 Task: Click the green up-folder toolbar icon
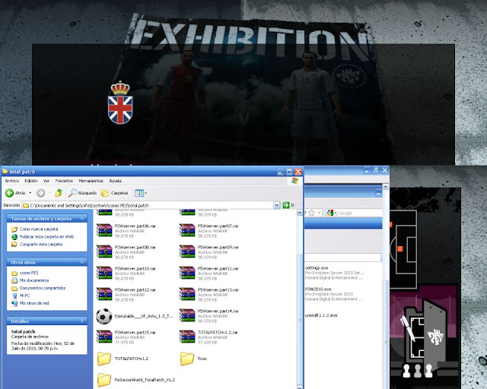[x=59, y=193]
